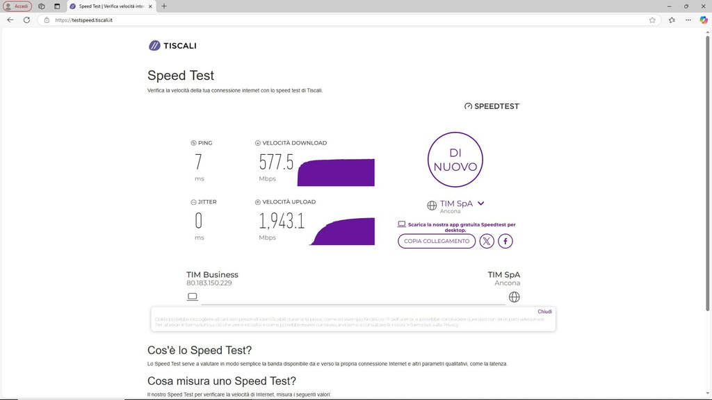Open the Copilot sidebar icon
The height and width of the screenshot is (400, 712).
[704, 20]
